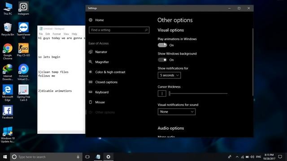Open Visual notifications for sound dropdown
Image resolution: width=287 pixels, height=161 pixels.
(176, 112)
